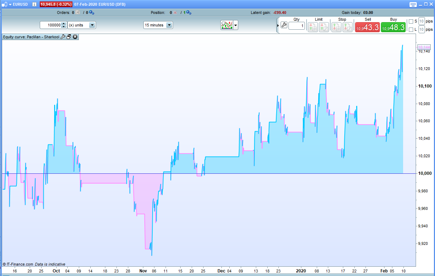Click the first Limit order icon
Image resolution: width=435 pixels, height=276 pixels.
click(313, 27)
